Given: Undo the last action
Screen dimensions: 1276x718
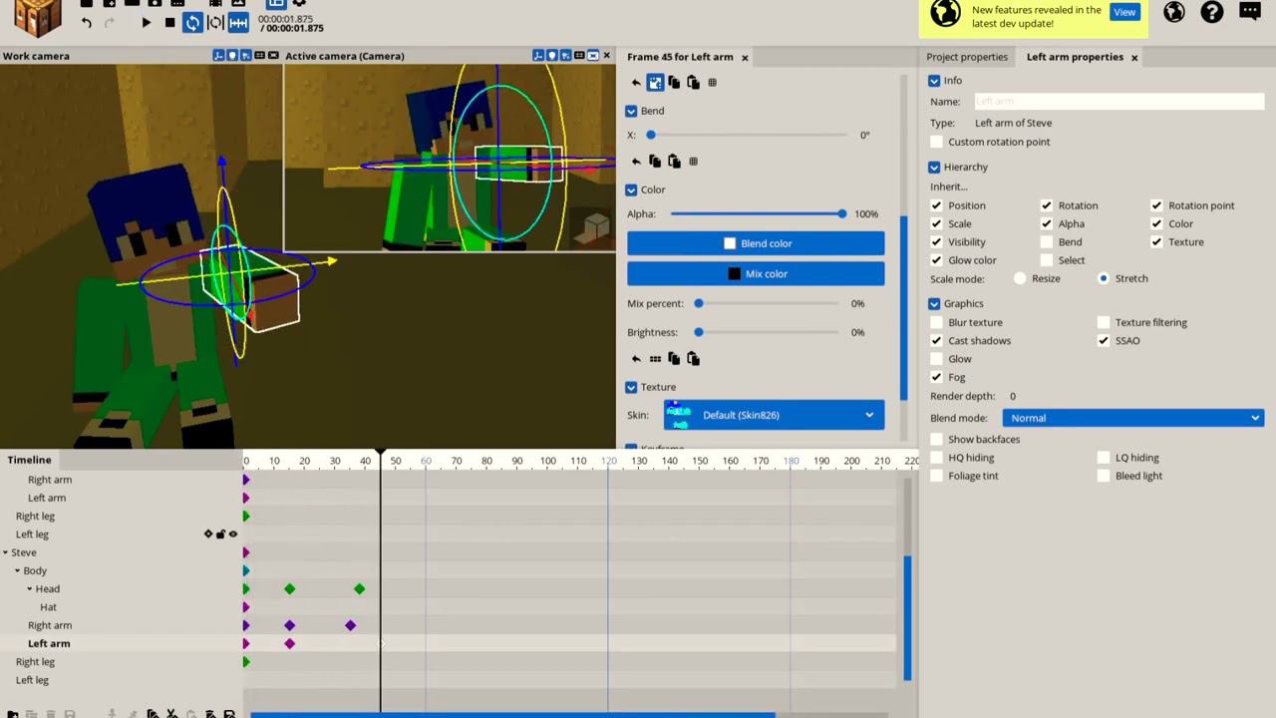Looking at the screenshot, I should [87, 23].
